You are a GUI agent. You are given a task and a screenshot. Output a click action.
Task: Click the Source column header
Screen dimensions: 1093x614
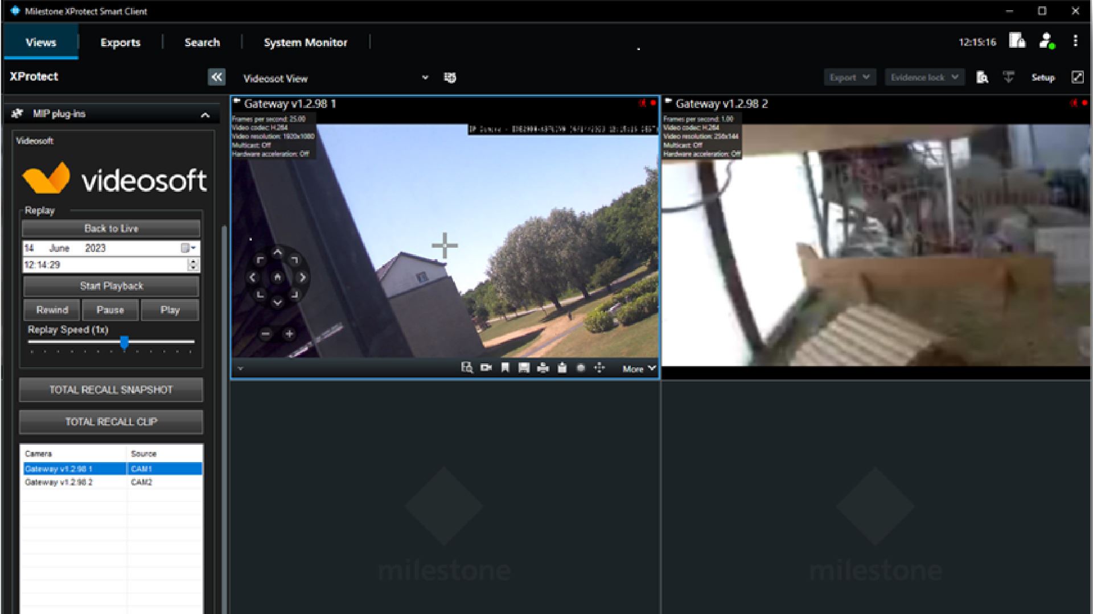click(x=165, y=454)
